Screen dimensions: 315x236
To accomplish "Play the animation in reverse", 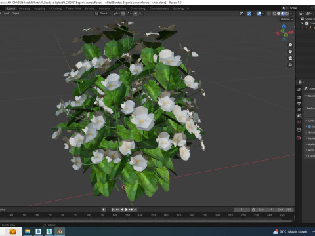I will pyautogui.click(x=122, y=210).
